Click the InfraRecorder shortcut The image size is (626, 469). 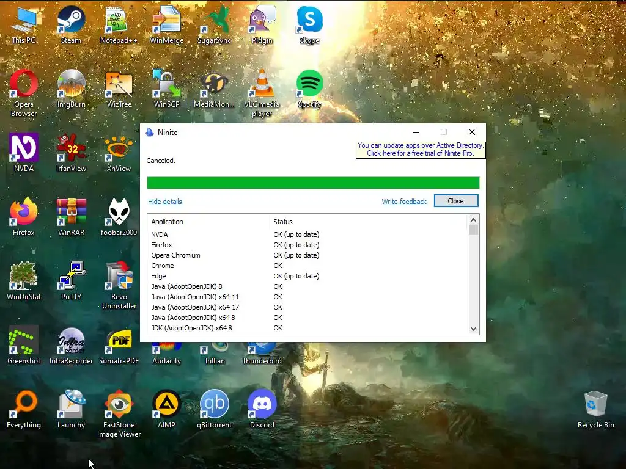[x=71, y=345]
